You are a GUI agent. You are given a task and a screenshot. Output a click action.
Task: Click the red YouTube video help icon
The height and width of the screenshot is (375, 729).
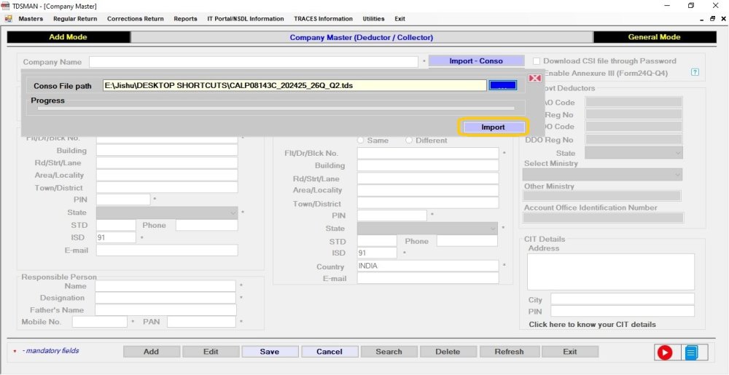664,352
